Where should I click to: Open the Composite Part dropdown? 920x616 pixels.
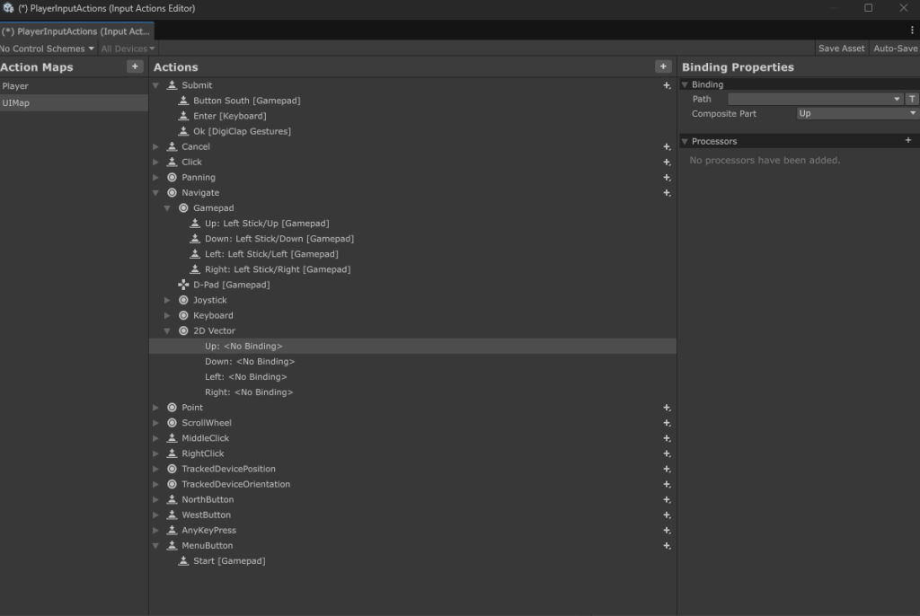(856, 114)
